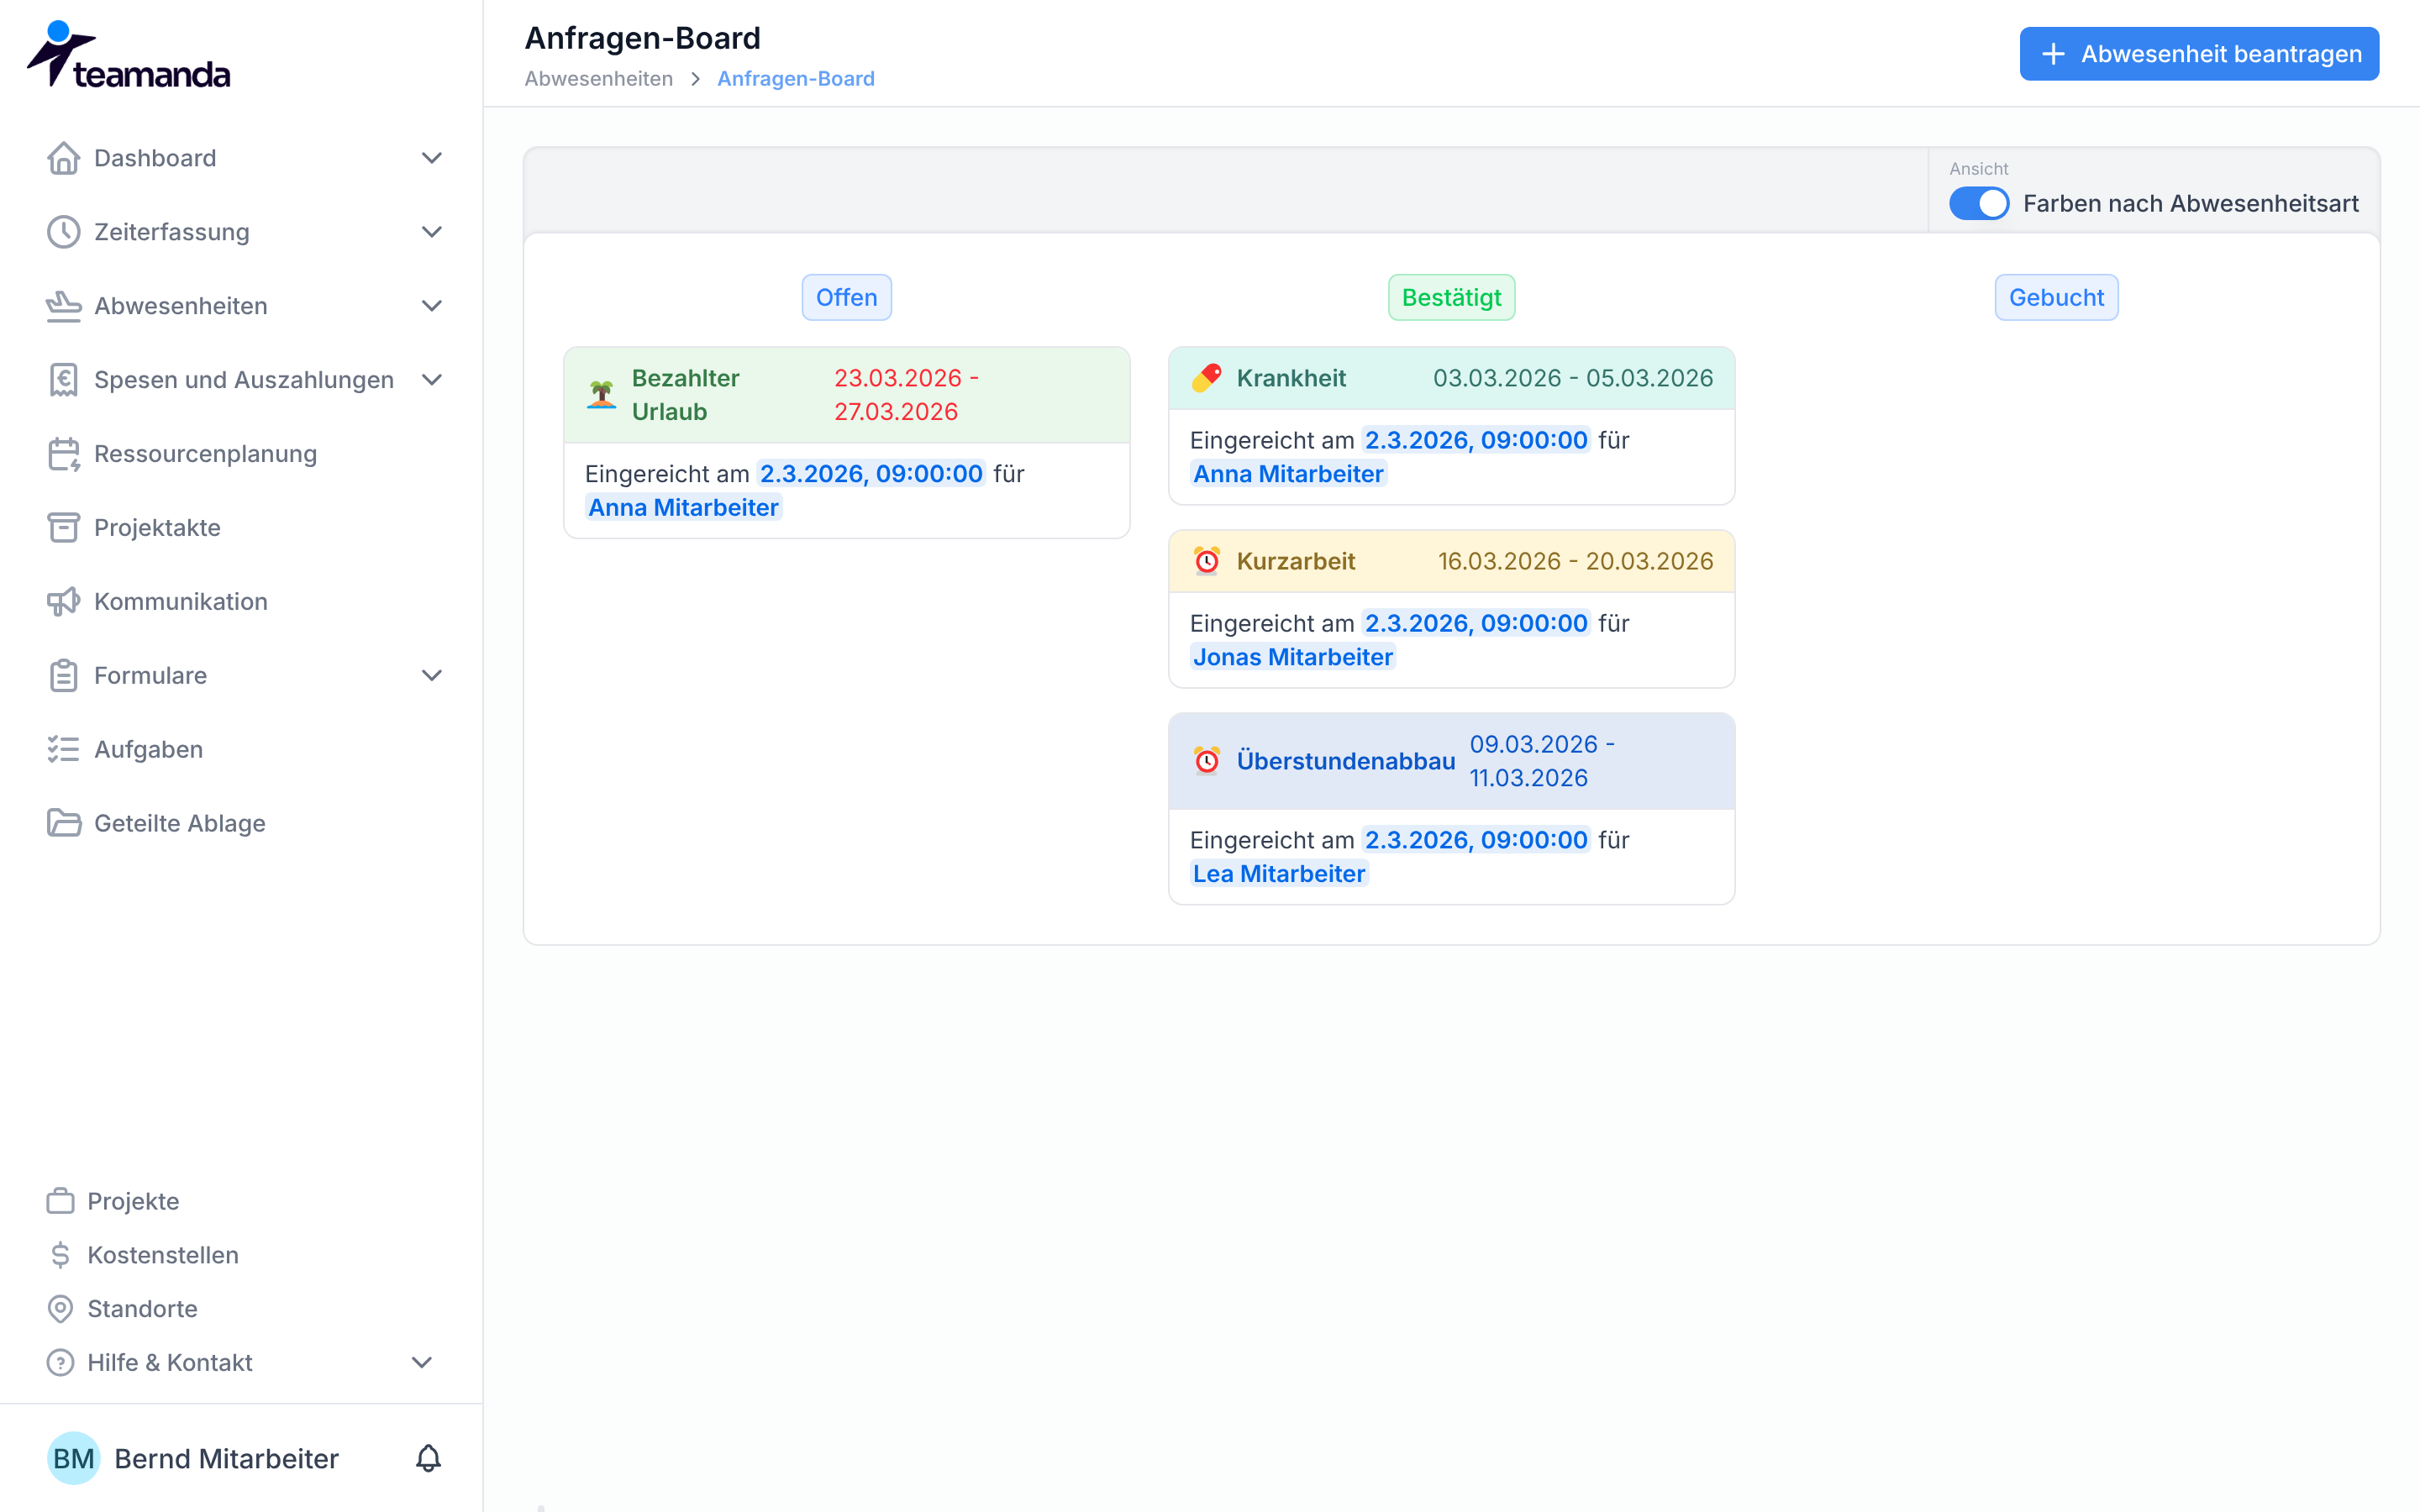
Task: Expand the Formulare chevron
Action: tap(432, 676)
